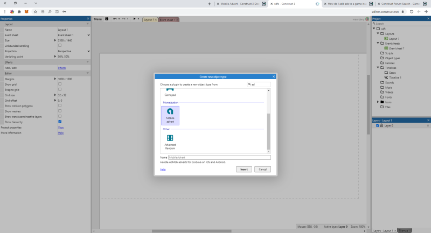Screen dimensions: 431x233
Task: Click the object Name input field
Action: (219, 158)
